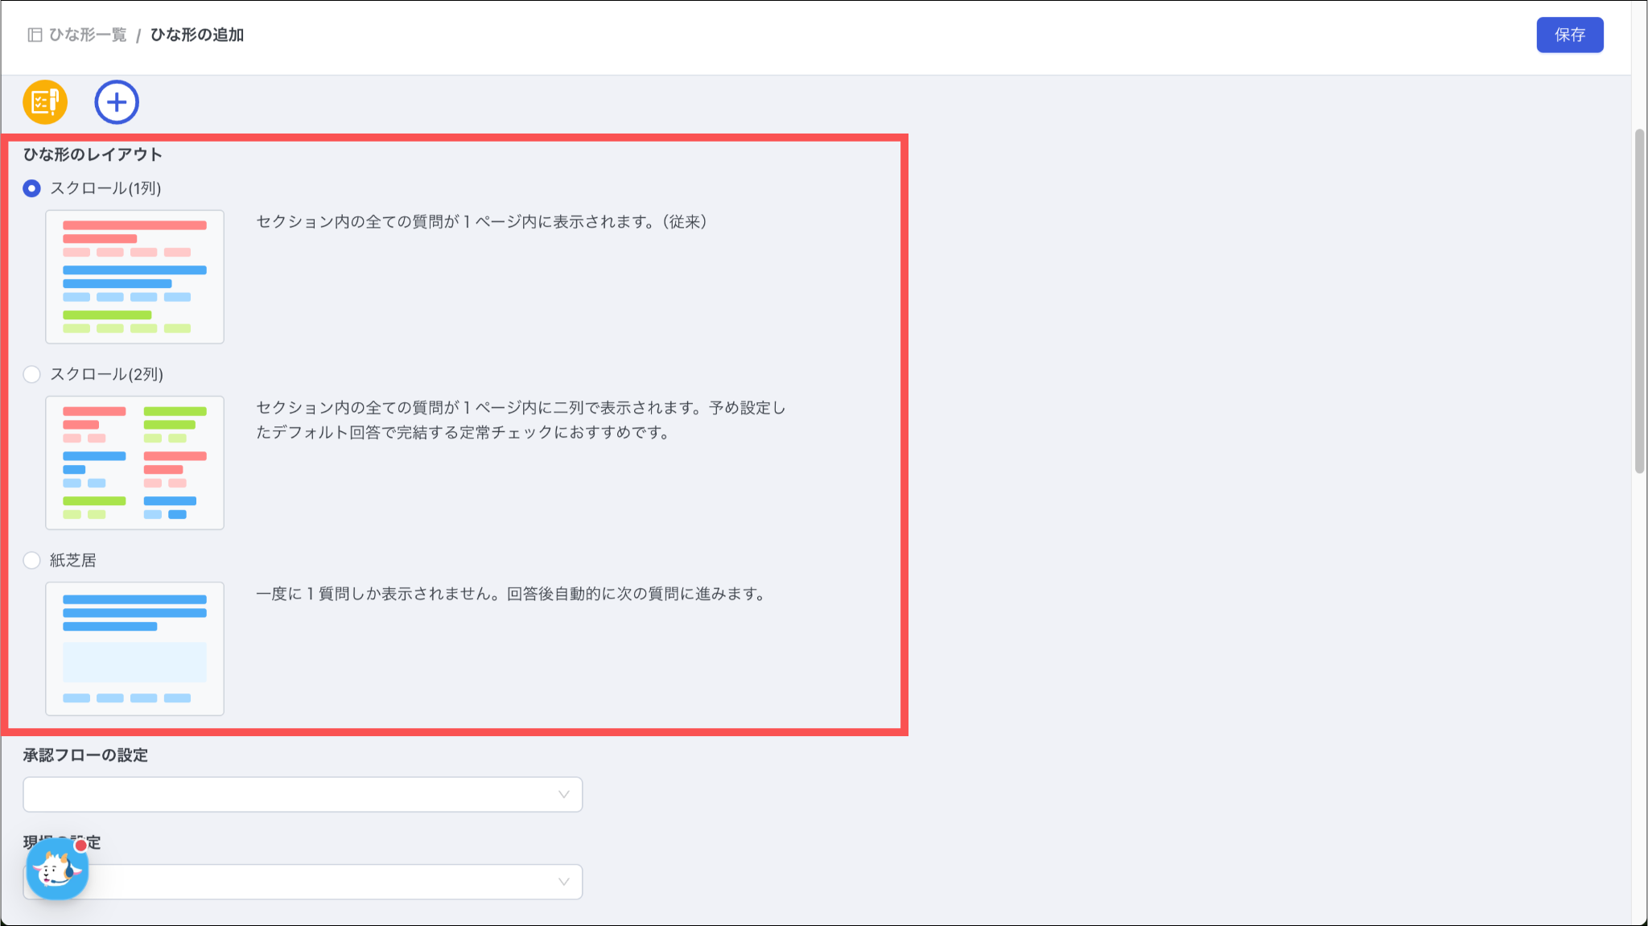Click the ひな形一覧 breadcrumb table icon

35,35
